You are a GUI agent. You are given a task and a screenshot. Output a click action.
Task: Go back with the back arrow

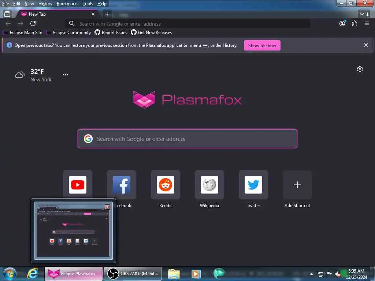[x=8, y=23]
